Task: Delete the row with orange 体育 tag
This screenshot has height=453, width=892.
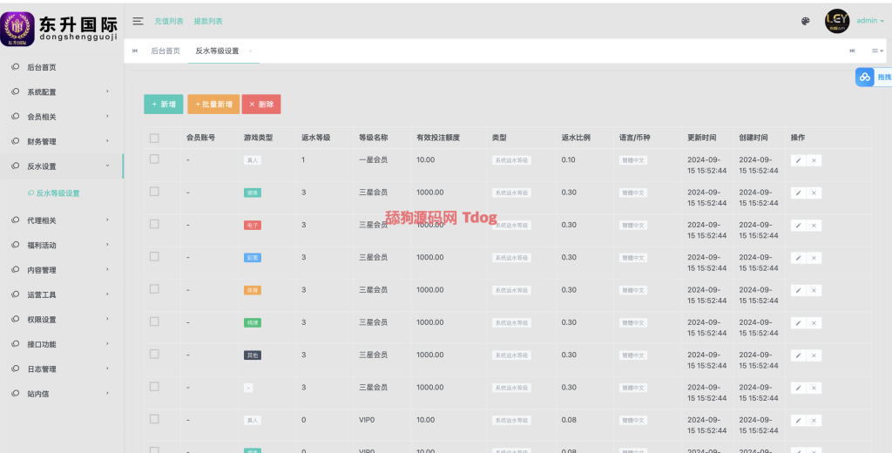Action: coord(814,290)
